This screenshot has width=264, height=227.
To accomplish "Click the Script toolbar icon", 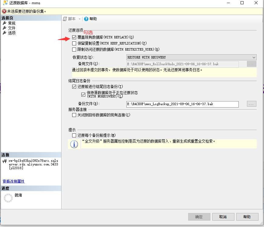I will tap(65, 19).
